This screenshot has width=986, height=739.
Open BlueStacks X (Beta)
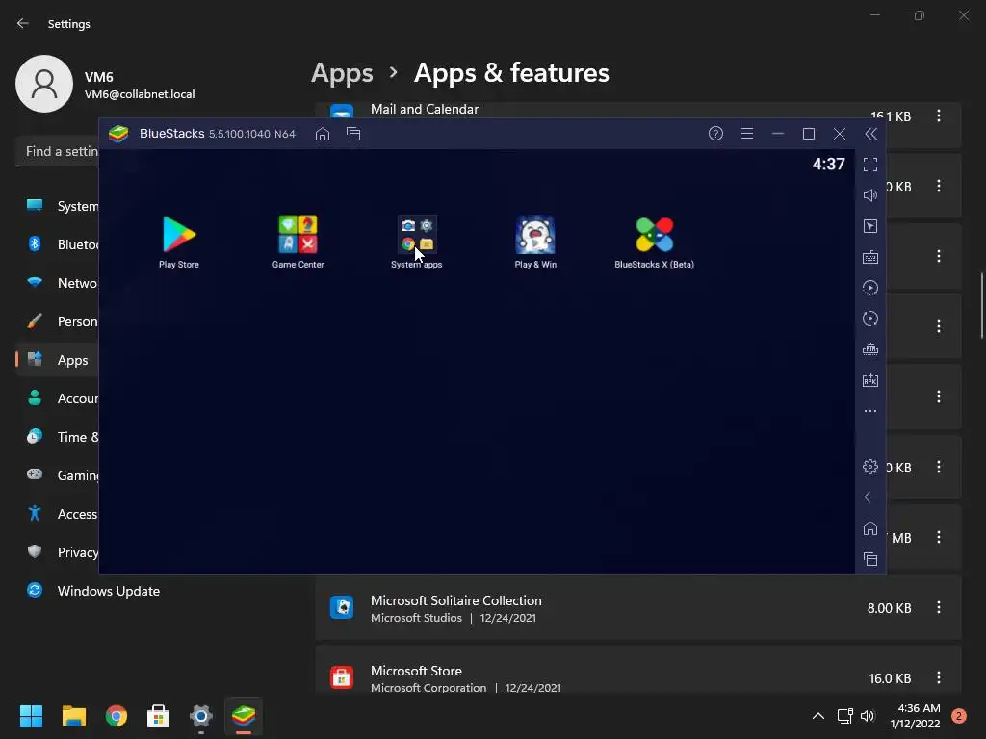[x=654, y=242]
